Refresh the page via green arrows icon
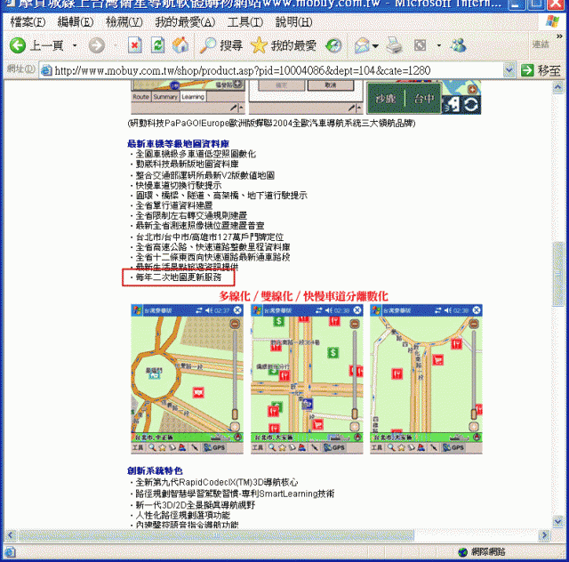Viewport: 569px width, 562px height. tap(157, 45)
